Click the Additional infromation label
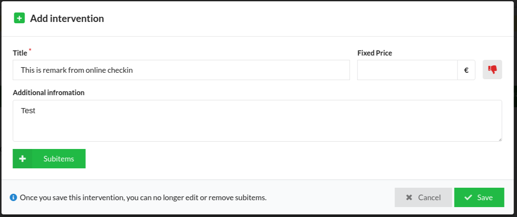Image resolution: width=517 pixels, height=217 pixels. pos(48,93)
